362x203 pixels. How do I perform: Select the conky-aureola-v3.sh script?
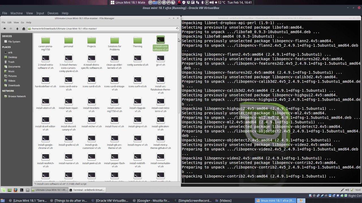(x=137, y=60)
